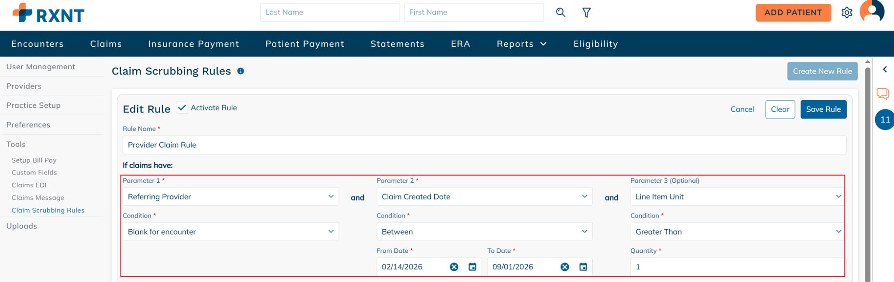Expand the Reports menu
The height and width of the screenshot is (282, 894).
[522, 44]
